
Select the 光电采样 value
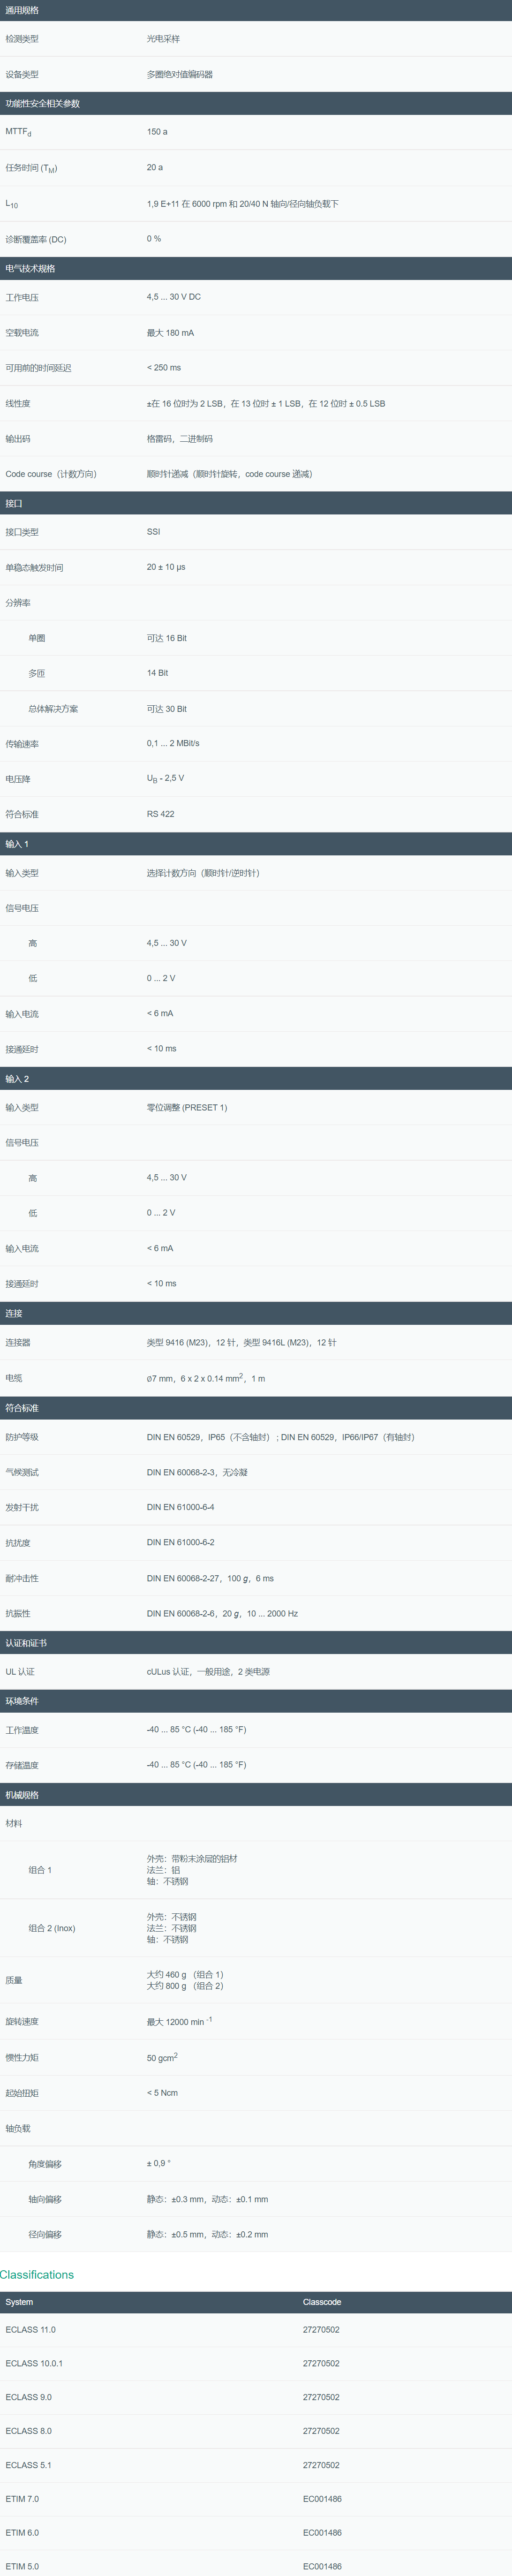click(x=163, y=39)
